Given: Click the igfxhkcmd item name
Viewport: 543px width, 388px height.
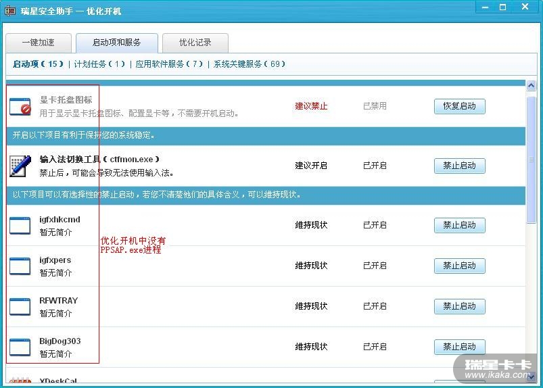Looking at the screenshot, I should click(60, 220).
